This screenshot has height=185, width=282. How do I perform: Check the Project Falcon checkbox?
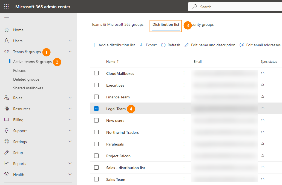(x=96, y=156)
